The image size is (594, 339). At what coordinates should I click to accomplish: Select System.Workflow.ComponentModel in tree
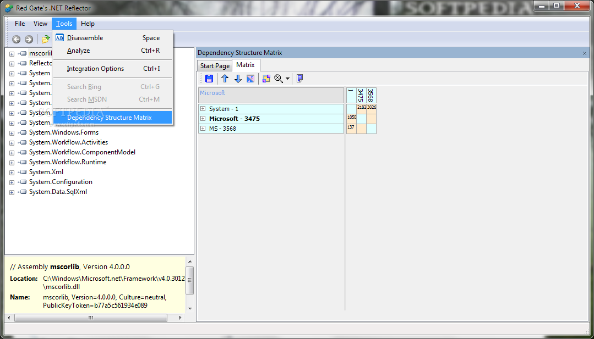tap(82, 152)
